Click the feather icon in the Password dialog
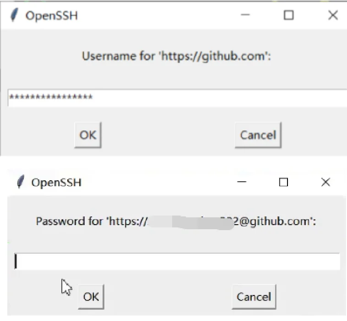347x321 pixels. coord(20,182)
